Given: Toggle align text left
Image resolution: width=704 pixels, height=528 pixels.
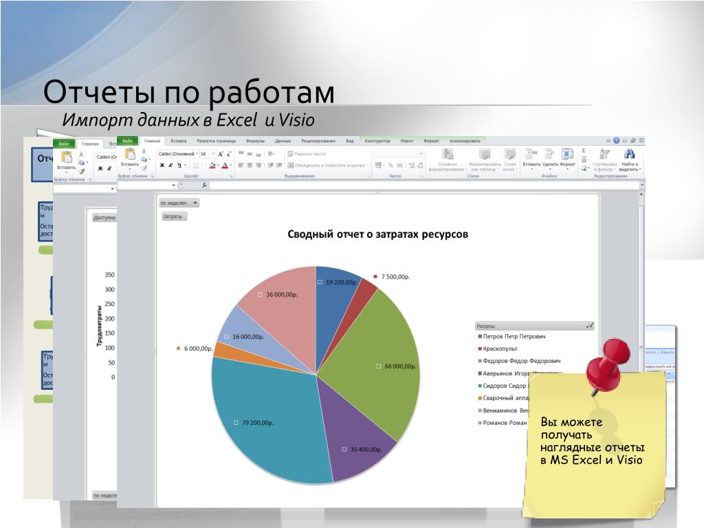Looking at the screenshot, I should click(241, 165).
